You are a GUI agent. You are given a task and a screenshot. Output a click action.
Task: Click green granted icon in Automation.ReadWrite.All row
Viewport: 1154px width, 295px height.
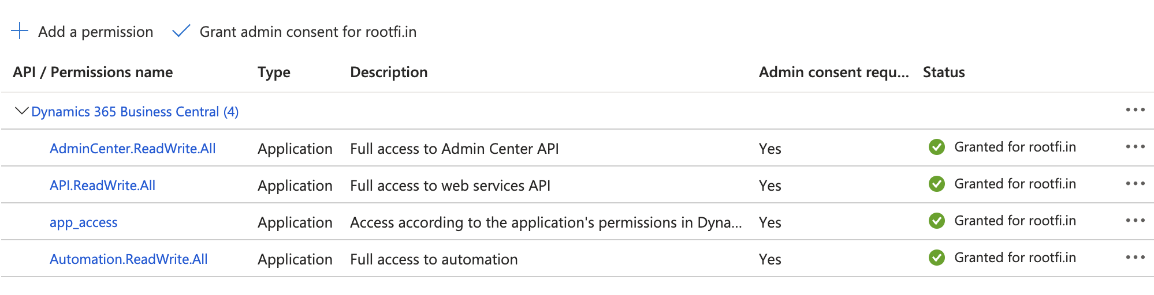coord(937,258)
